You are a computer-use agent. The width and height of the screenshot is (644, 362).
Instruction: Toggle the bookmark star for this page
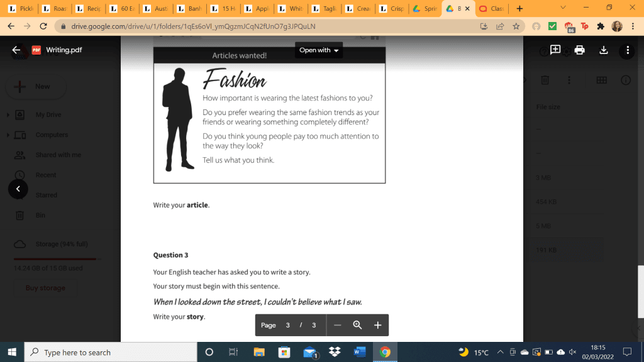pos(516,26)
